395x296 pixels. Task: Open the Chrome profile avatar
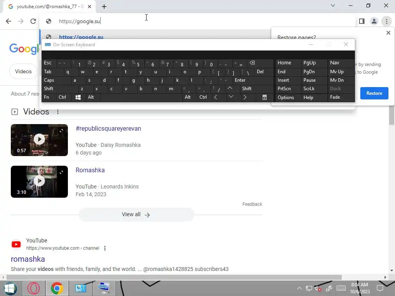click(374, 21)
